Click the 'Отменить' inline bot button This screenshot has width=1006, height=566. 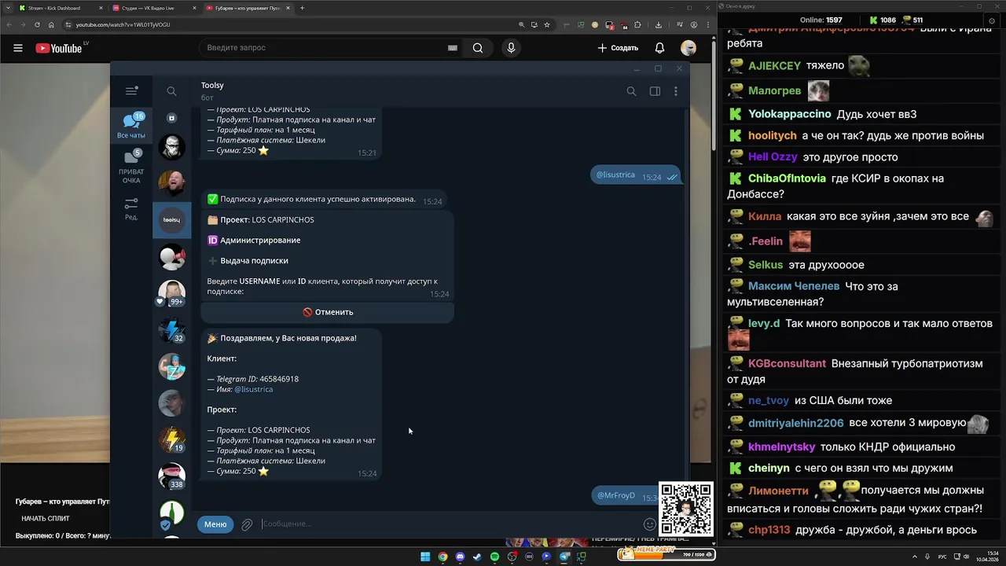pyautogui.click(x=328, y=312)
